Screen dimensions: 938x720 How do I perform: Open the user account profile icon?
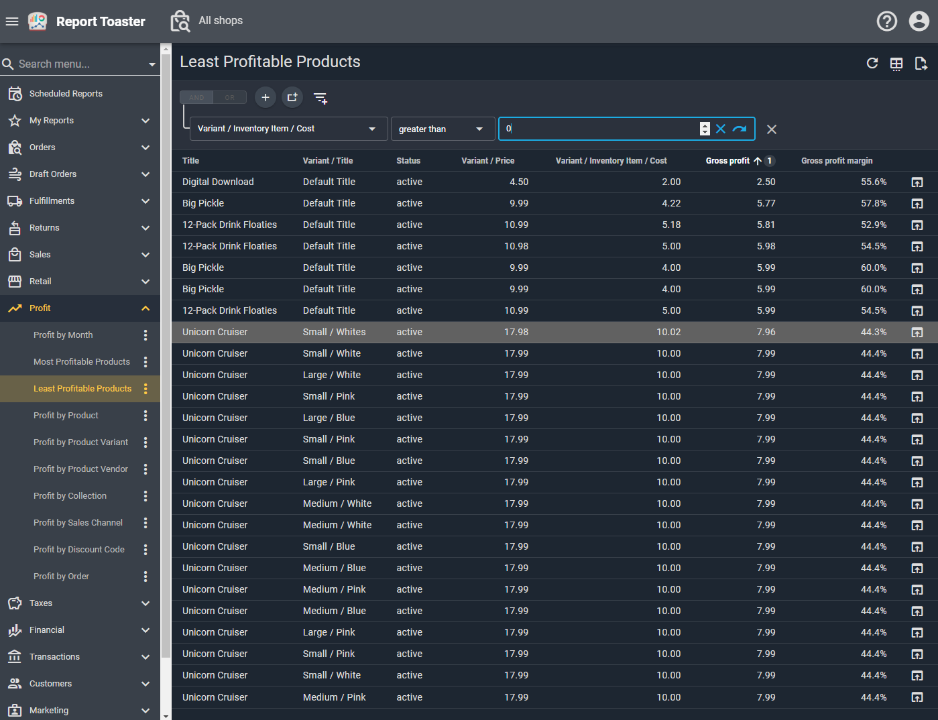coord(919,21)
